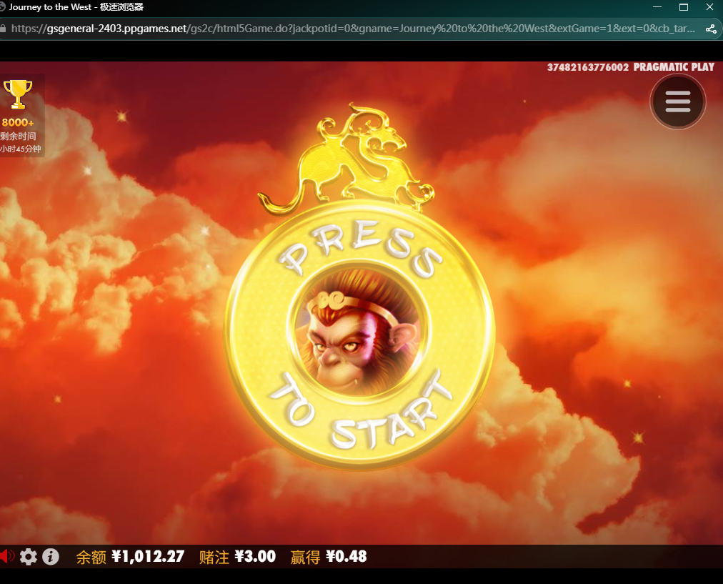The height and width of the screenshot is (584, 723).
Task: Click the 8000+ prize label
Action: pyautogui.click(x=18, y=123)
